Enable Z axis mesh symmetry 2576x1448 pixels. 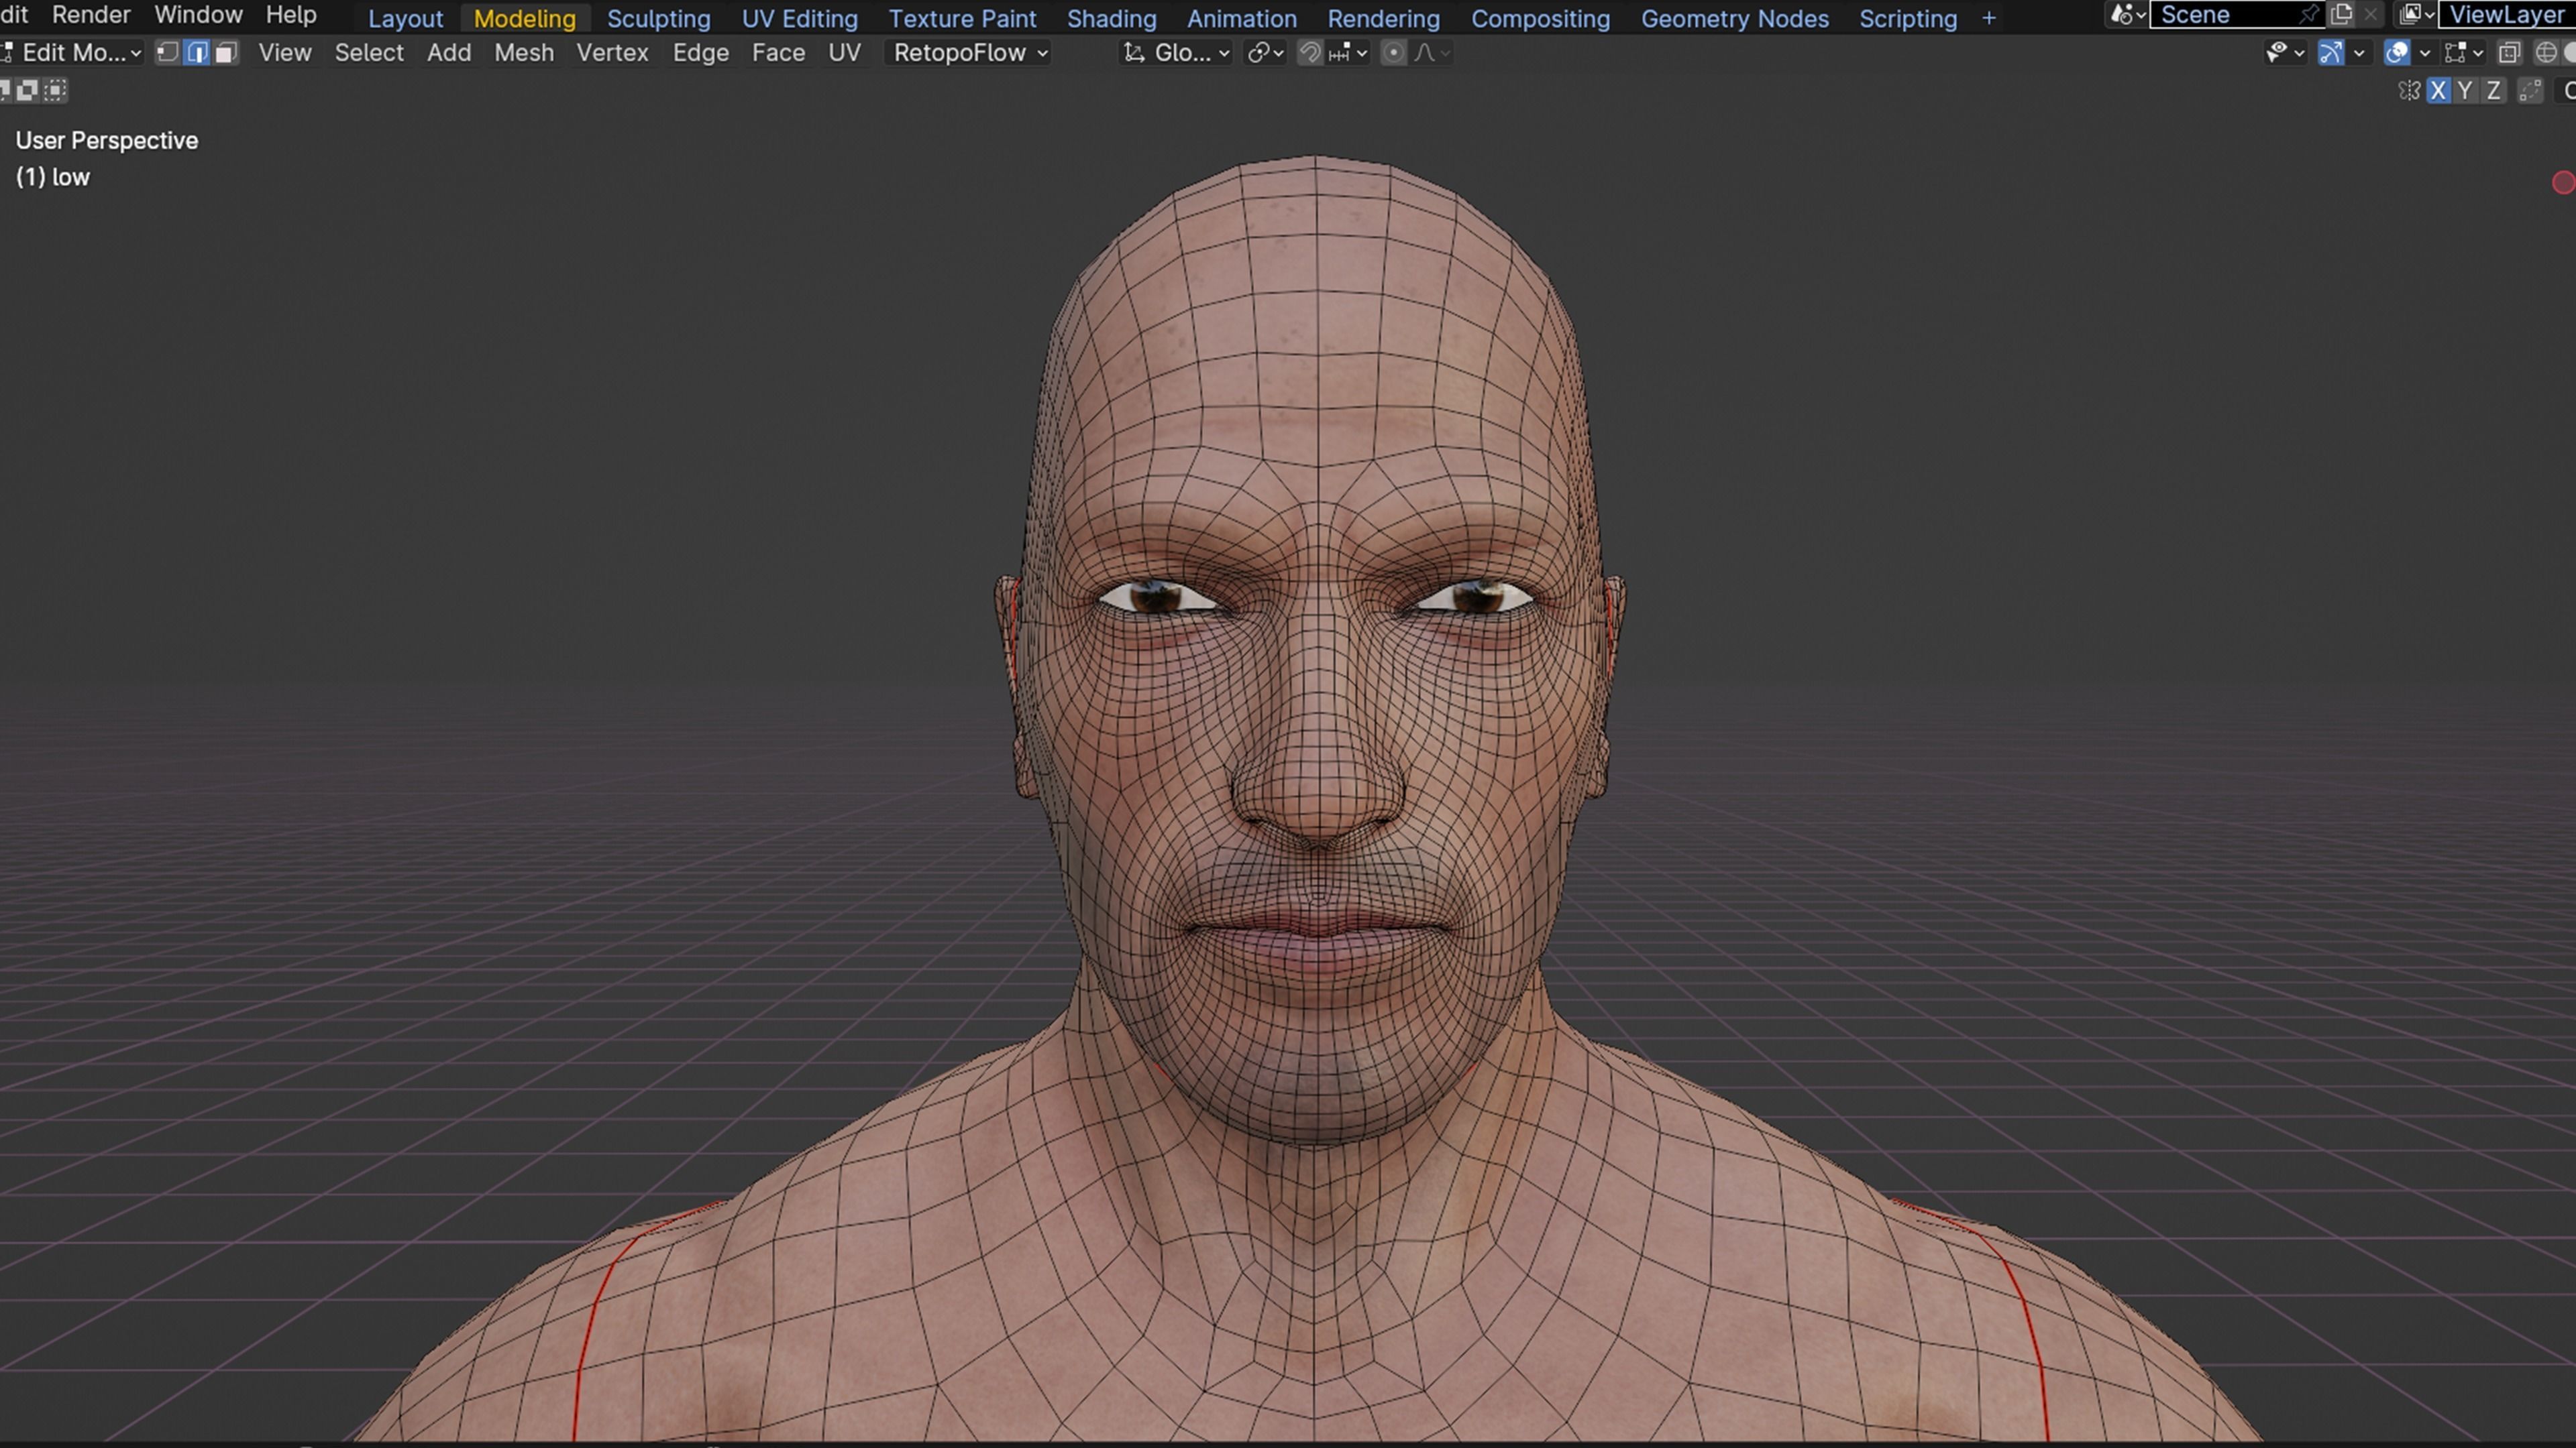pyautogui.click(x=2493, y=91)
